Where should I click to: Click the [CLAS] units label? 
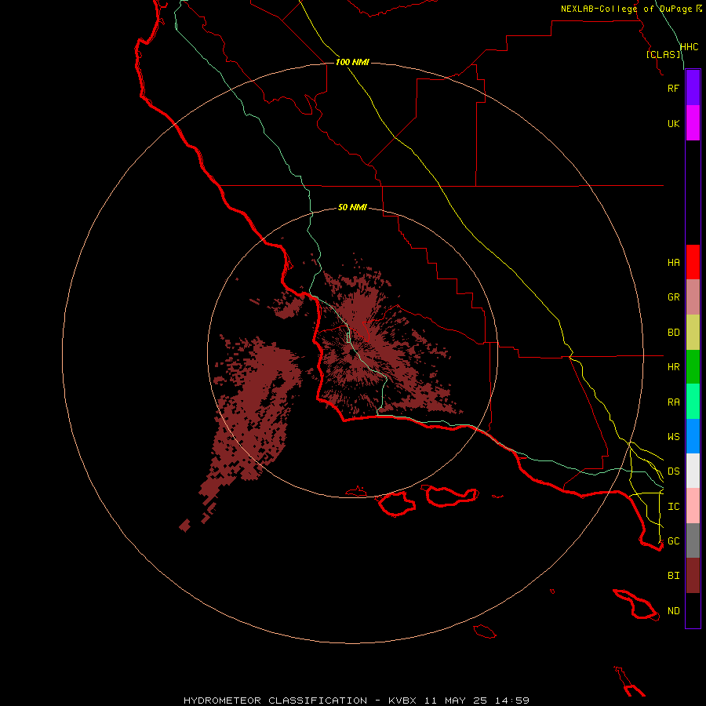pos(663,54)
